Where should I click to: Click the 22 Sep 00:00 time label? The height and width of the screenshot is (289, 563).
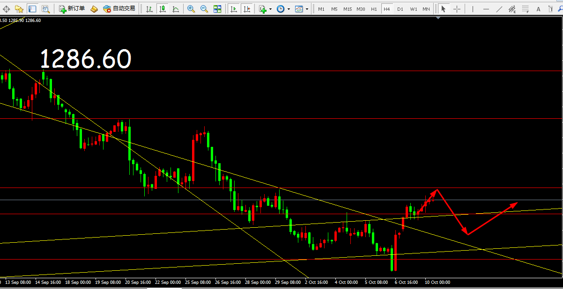(168, 282)
